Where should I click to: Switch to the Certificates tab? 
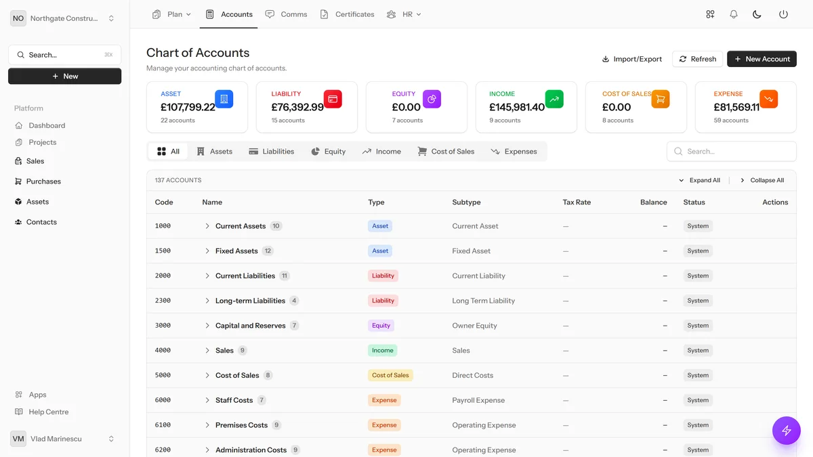347,14
